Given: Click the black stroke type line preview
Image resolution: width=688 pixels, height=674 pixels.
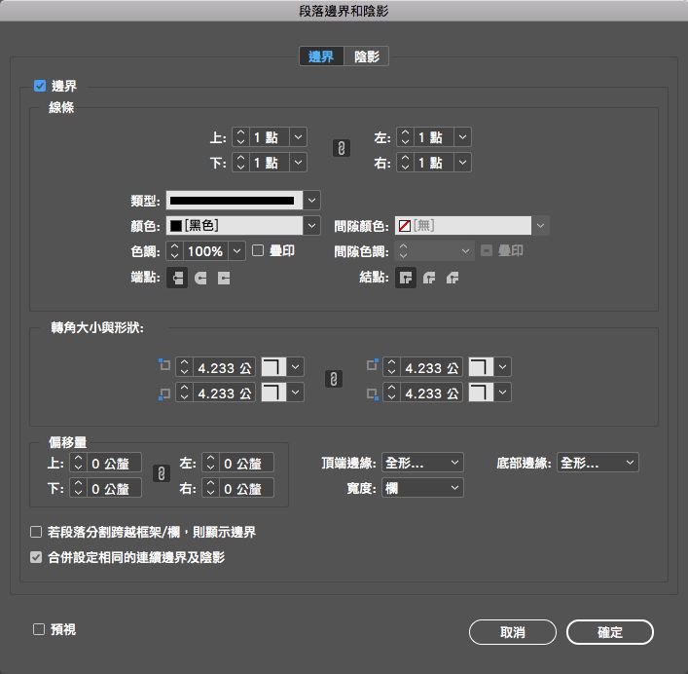Looking at the screenshot, I should [x=235, y=201].
